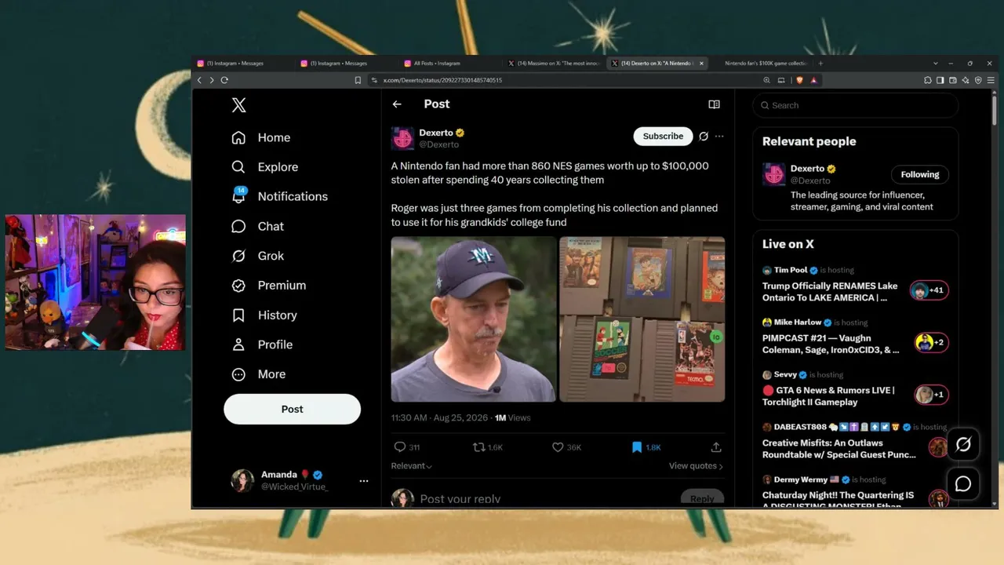Viewport: 1004px width, 565px height.
Task: Click the Grok icon next to Subscribe
Action: pyautogui.click(x=704, y=137)
